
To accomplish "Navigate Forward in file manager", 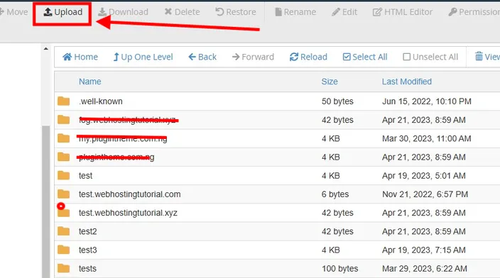I will tap(253, 57).
